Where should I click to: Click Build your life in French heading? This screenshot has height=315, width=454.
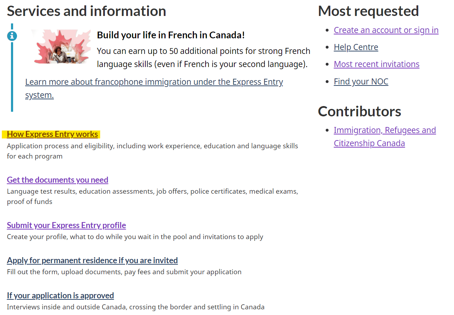pyautogui.click(x=171, y=35)
